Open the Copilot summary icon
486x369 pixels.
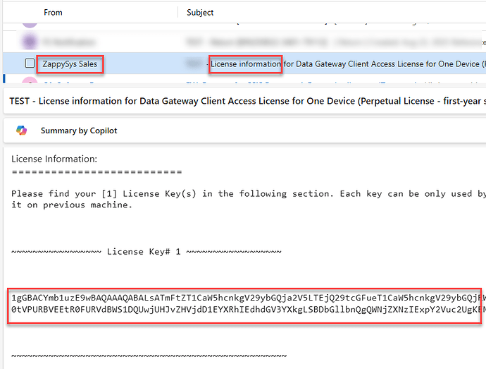click(21, 131)
